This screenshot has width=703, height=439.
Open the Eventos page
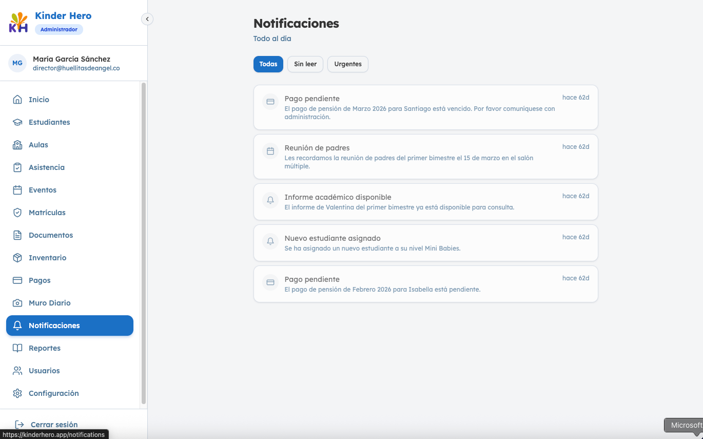70,190
